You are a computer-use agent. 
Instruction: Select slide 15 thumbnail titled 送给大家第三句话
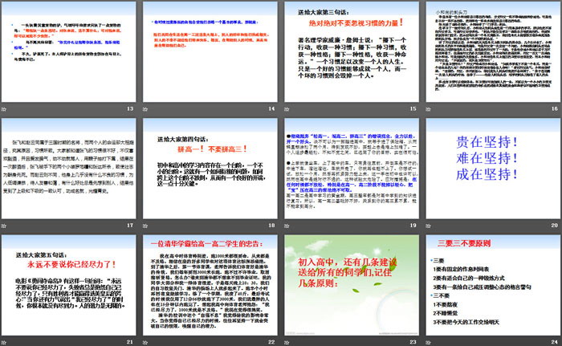(352, 51)
